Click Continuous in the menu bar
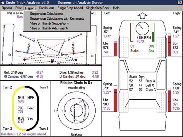 tap(47, 8)
